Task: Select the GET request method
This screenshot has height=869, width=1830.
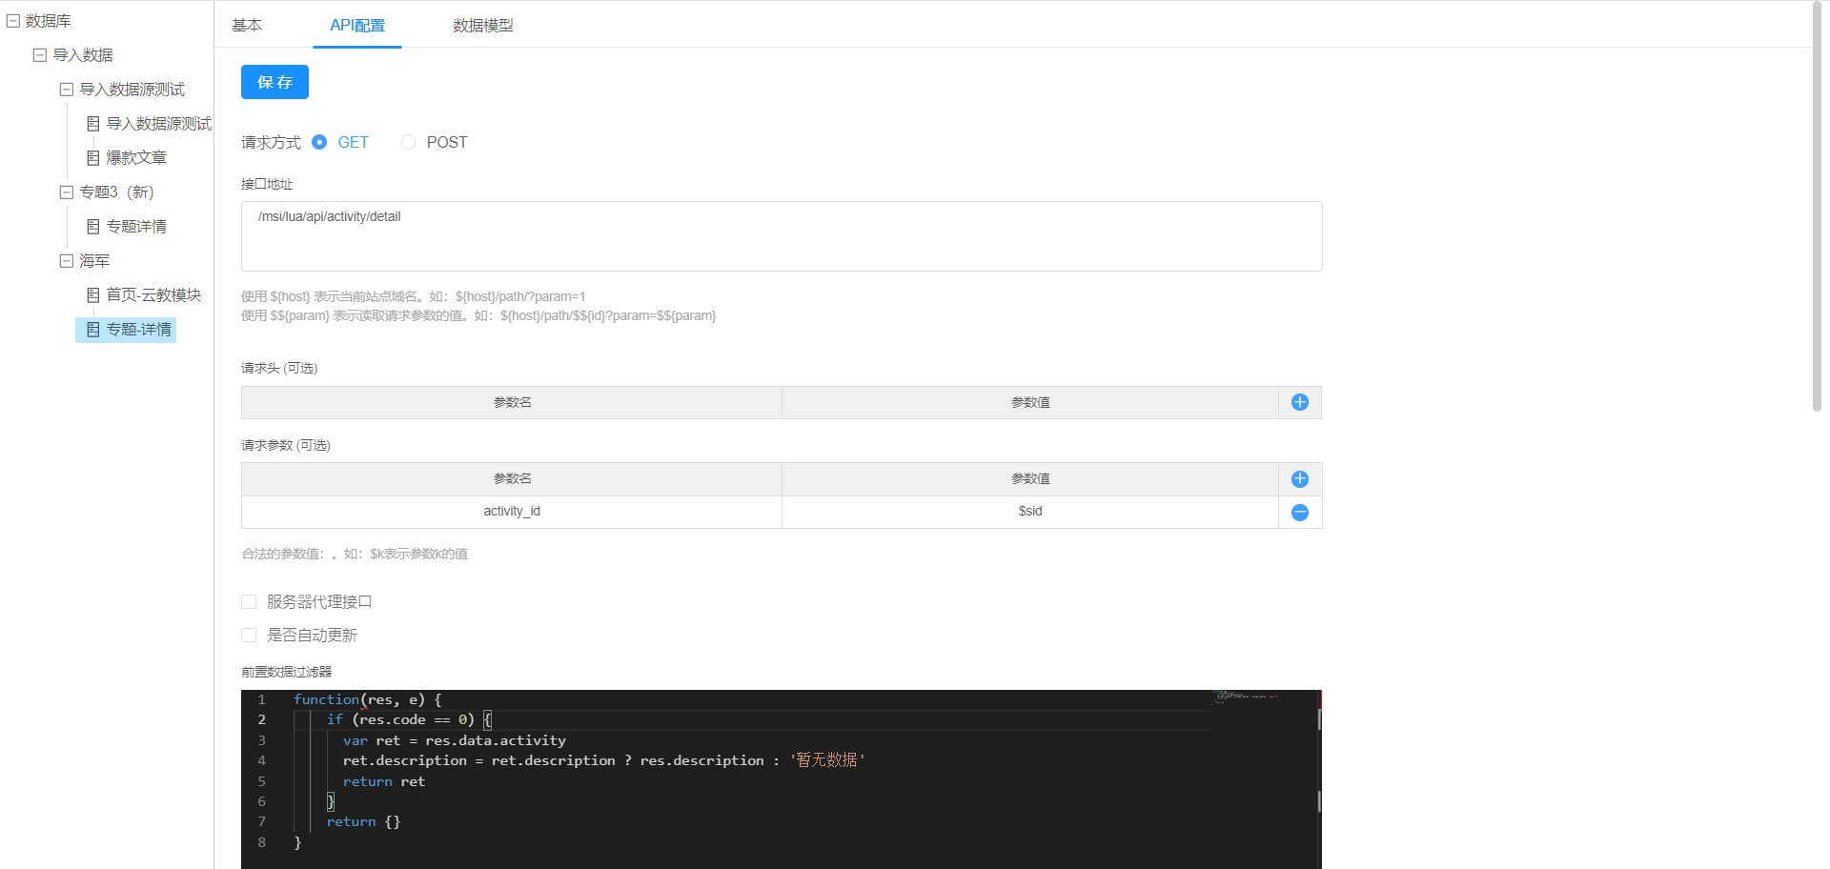Action: (319, 142)
